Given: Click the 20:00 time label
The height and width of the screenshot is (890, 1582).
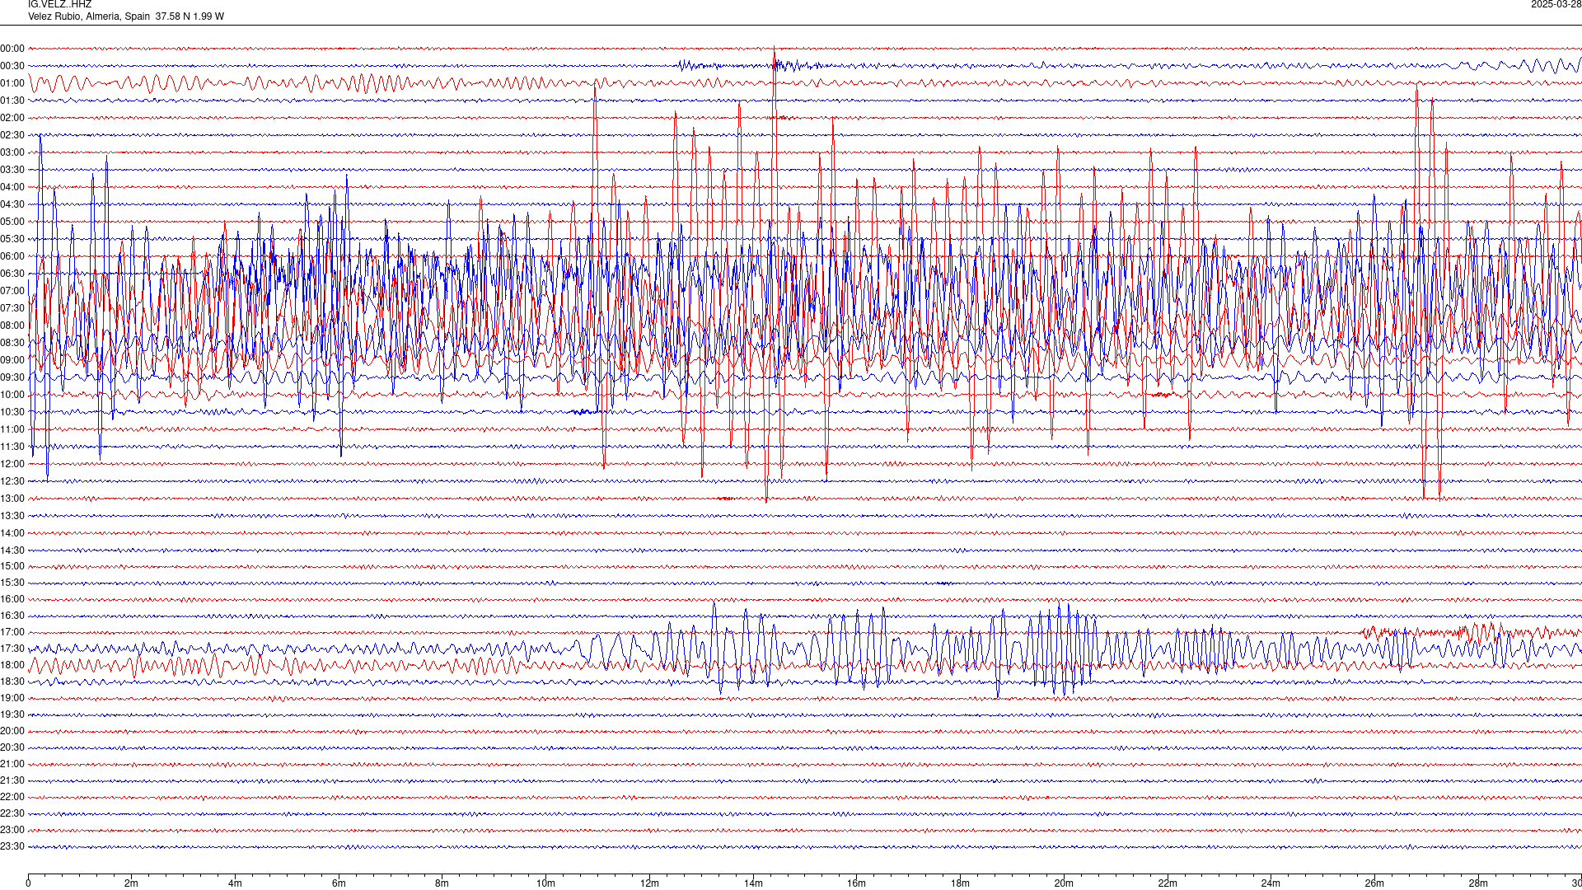Looking at the screenshot, I should click(12, 731).
